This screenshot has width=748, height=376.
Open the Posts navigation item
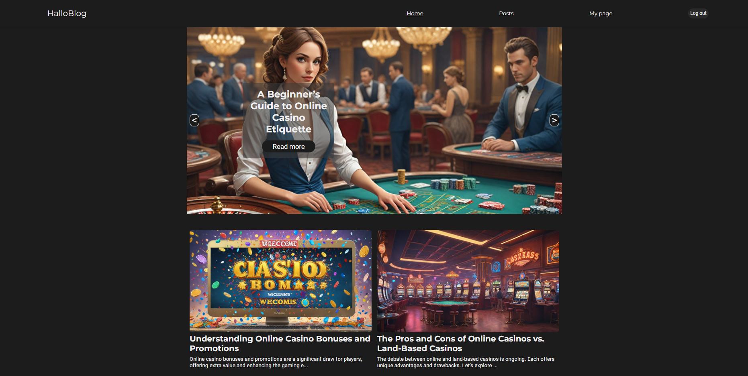(506, 13)
